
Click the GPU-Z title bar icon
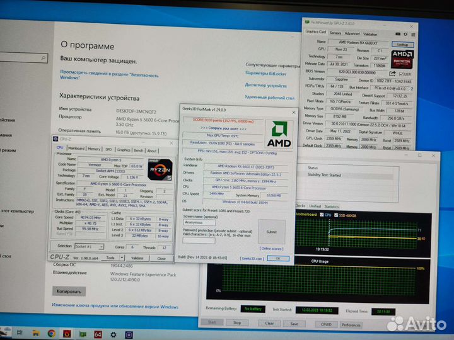coord(307,22)
